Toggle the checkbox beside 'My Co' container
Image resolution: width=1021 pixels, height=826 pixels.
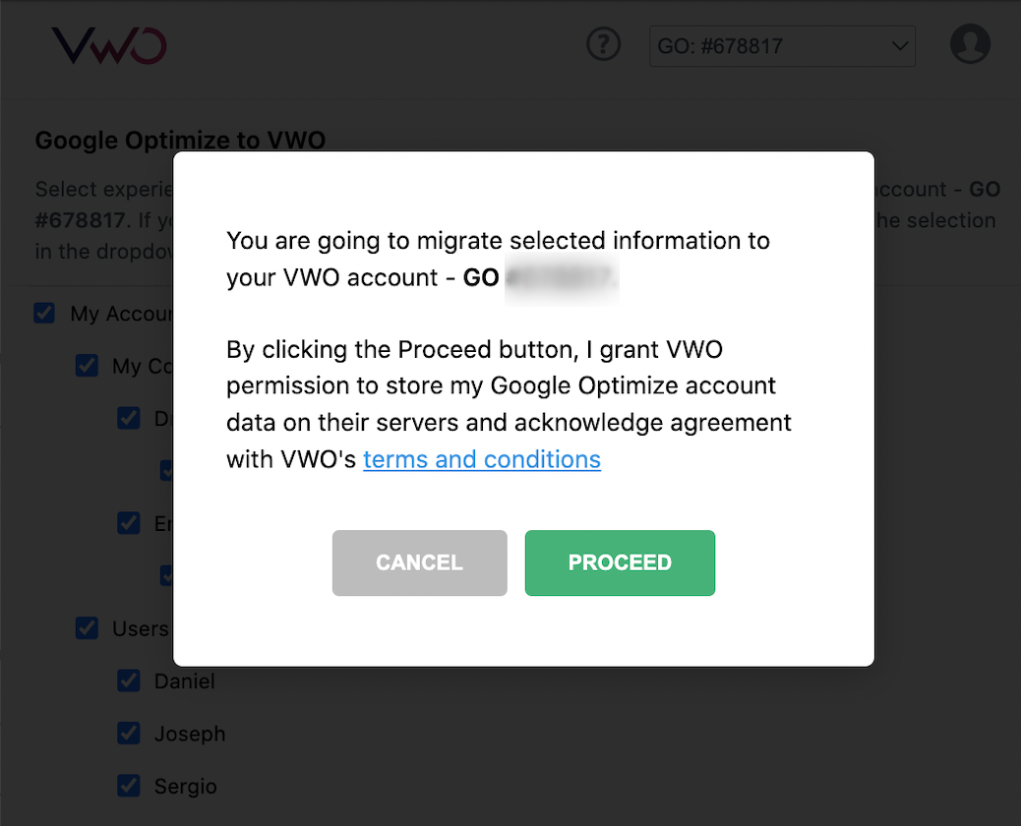click(x=87, y=366)
